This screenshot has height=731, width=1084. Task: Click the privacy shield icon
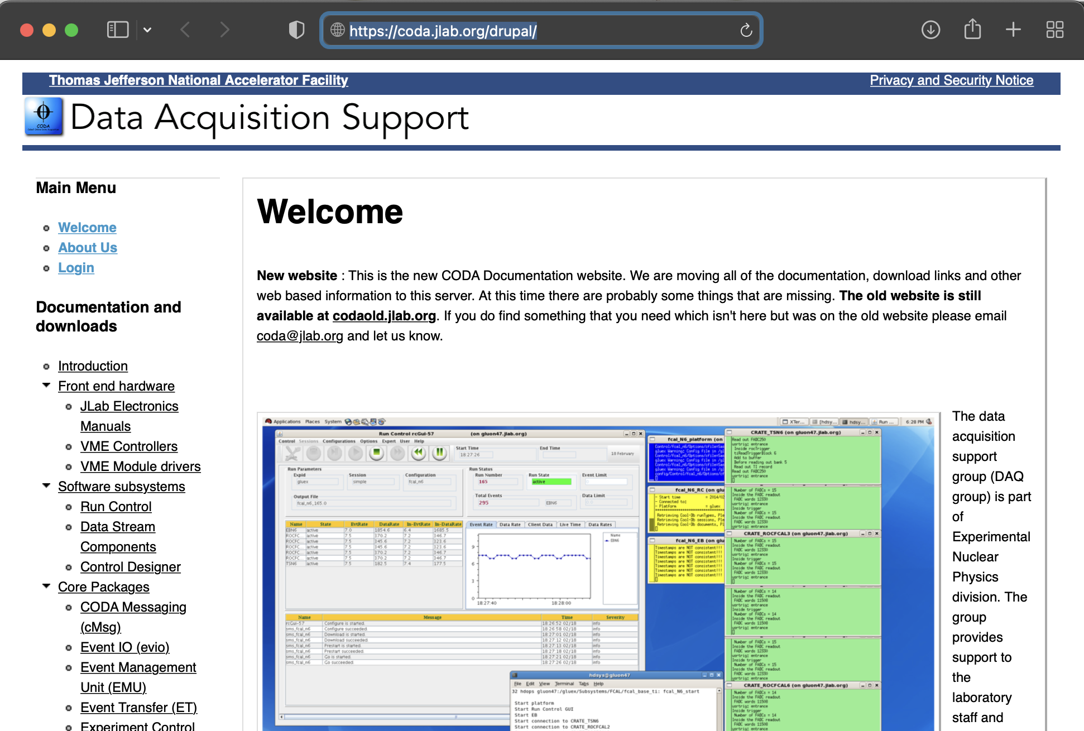[x=296, y=30]
